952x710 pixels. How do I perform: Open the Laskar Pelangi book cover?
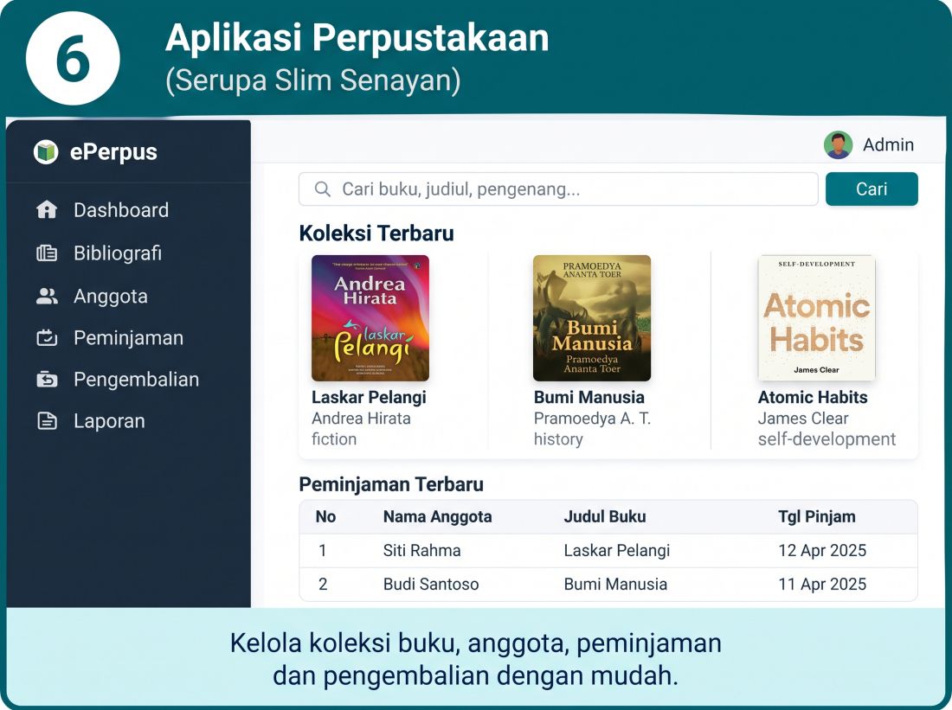click(x=370, y=318)
